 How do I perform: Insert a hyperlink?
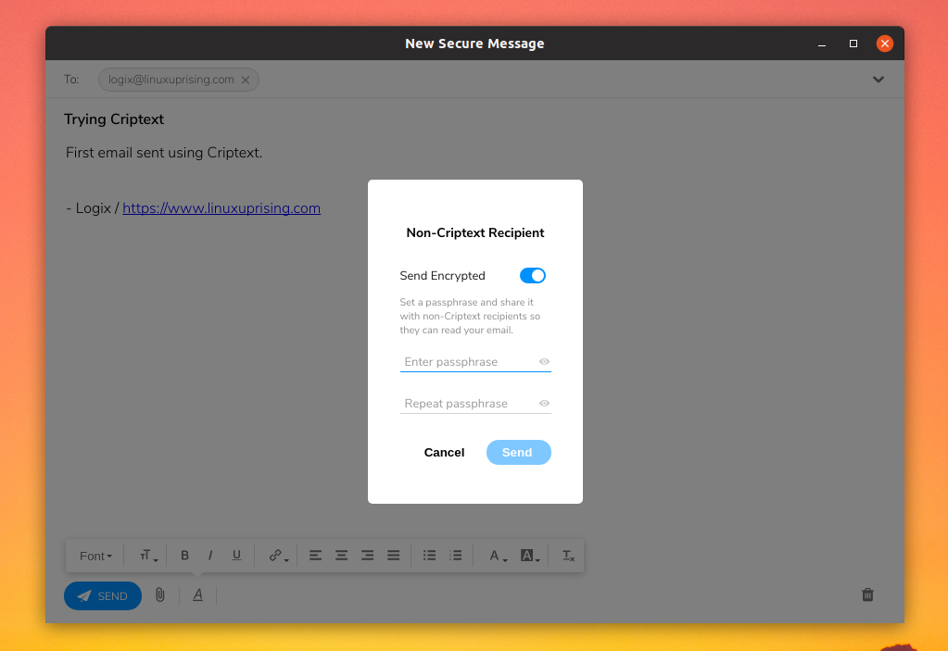[x=275, y=555]
